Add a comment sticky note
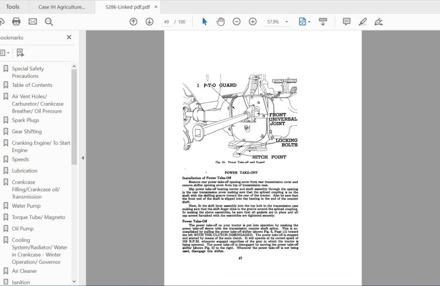Screen dimensions: 440x286 (x=347, y=22)
